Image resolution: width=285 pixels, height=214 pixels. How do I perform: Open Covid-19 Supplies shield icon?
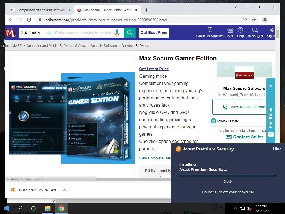210,30
